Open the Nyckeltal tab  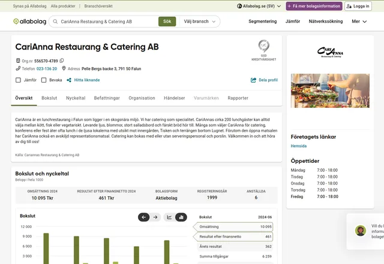point(76,98)
